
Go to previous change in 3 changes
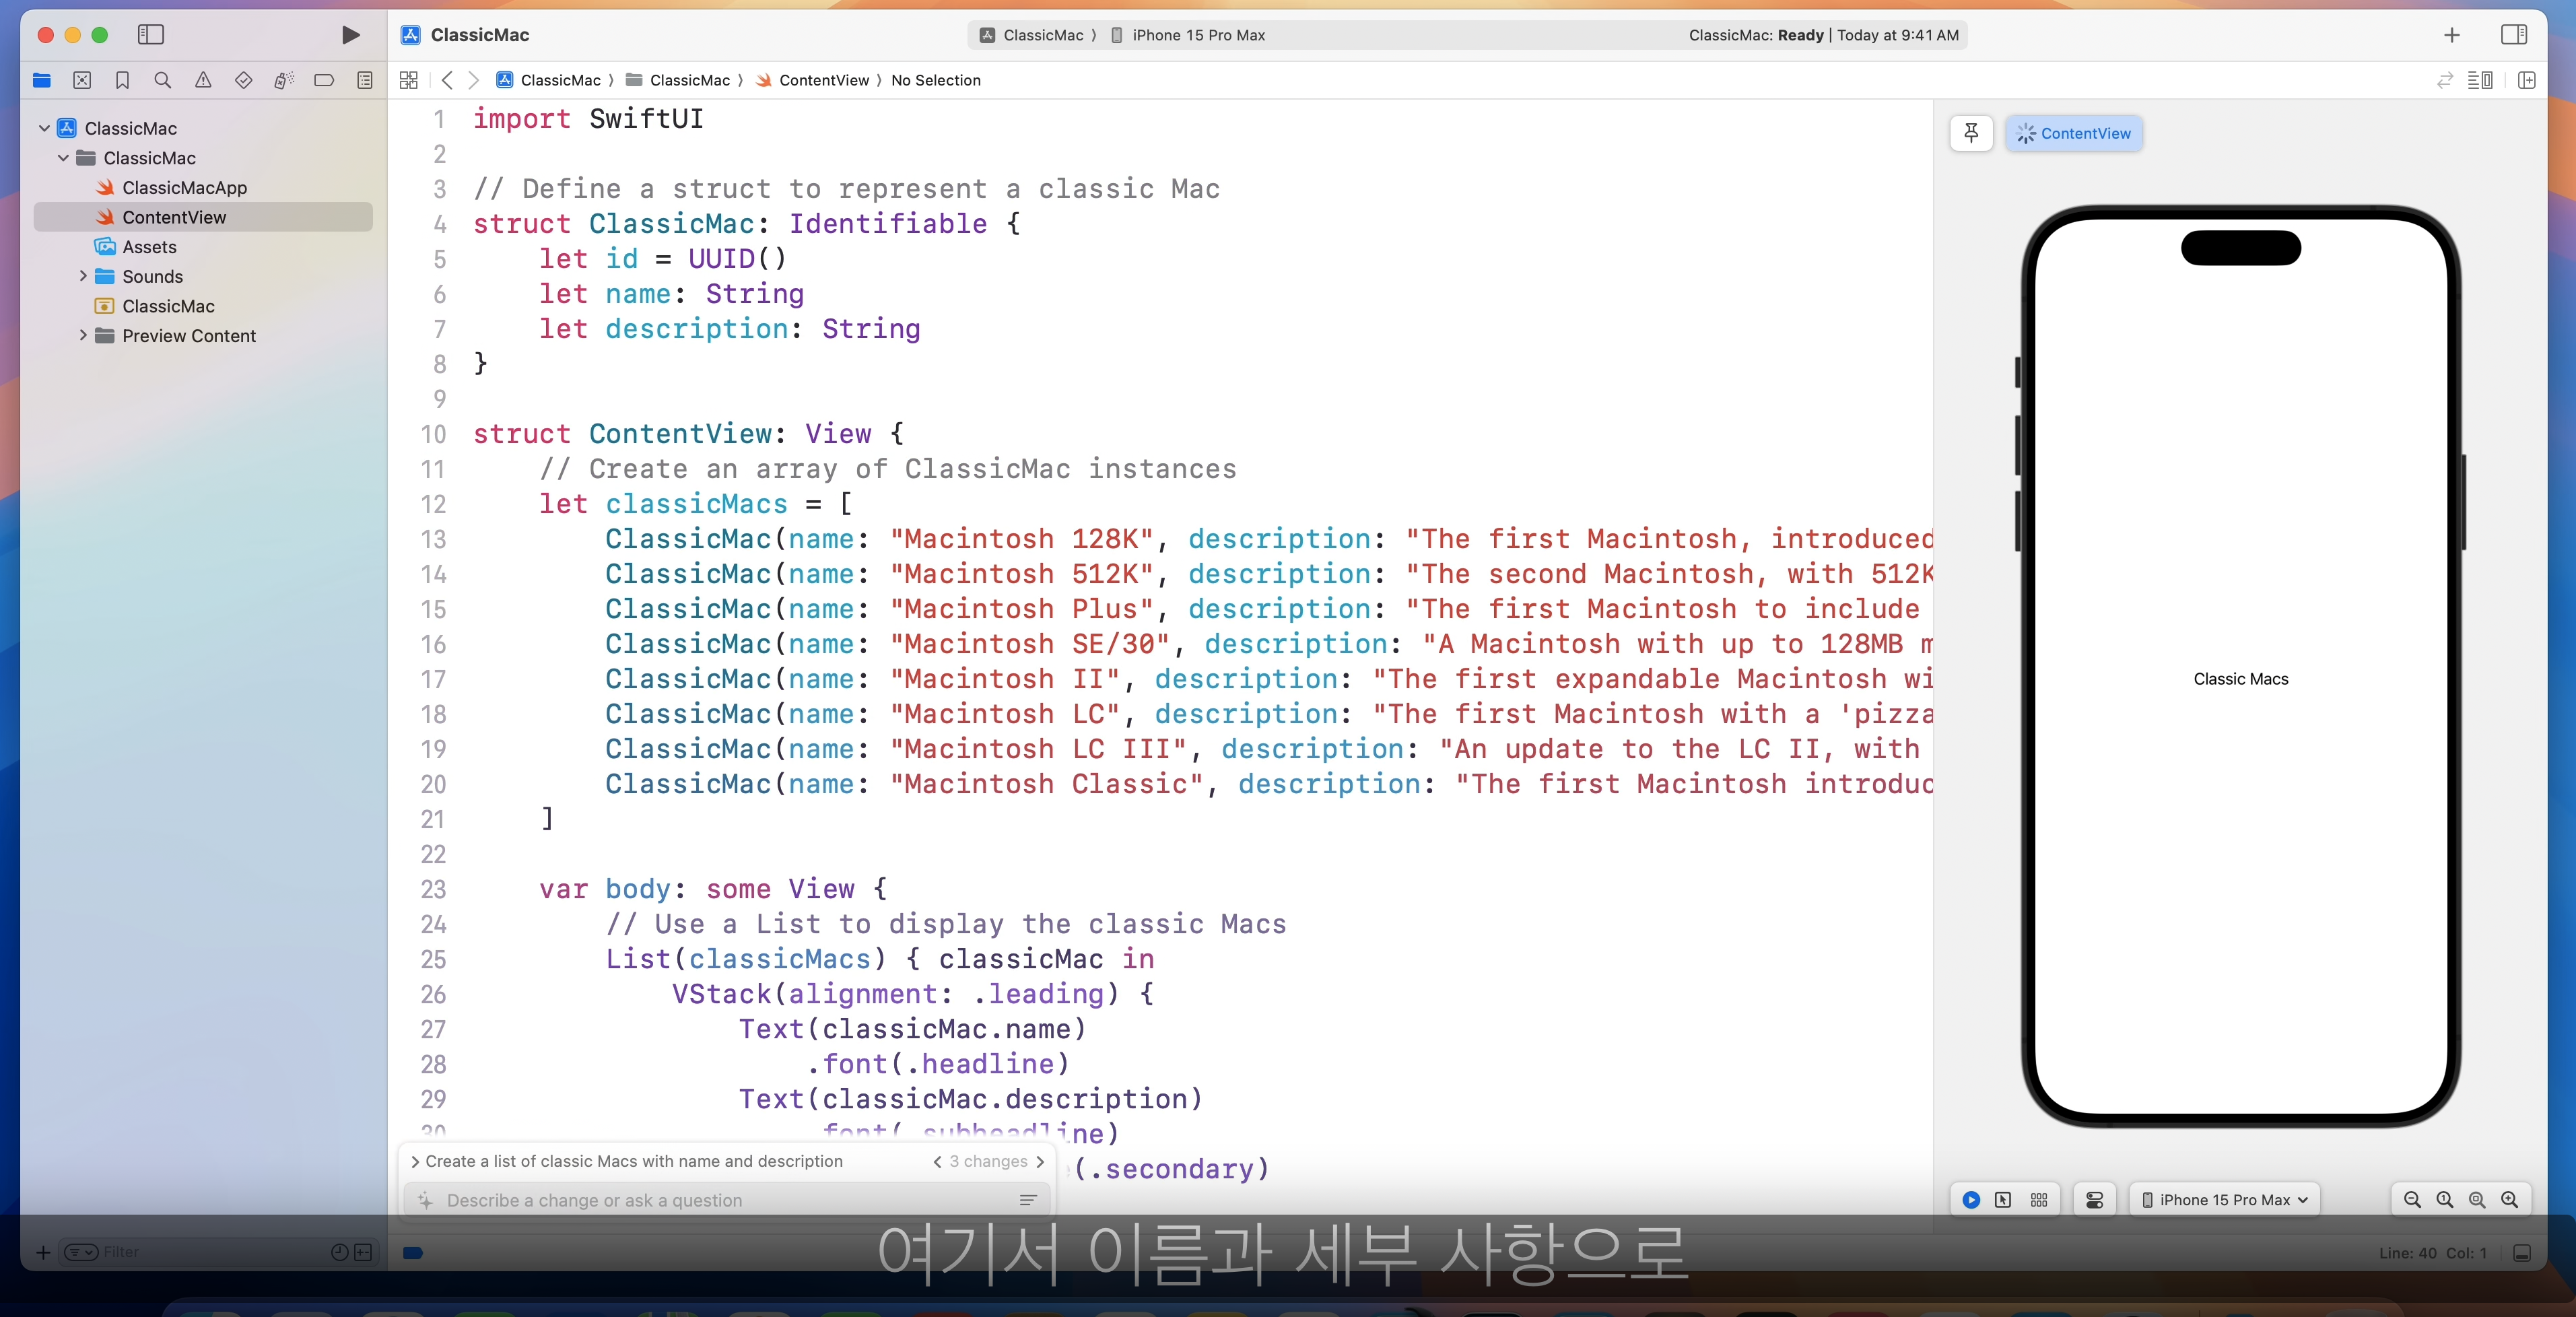point(937,1161)
